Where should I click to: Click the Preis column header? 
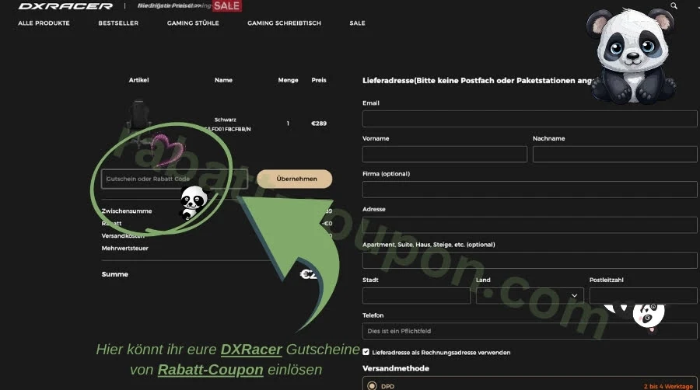pyautogui.click(x=319, y=80)
